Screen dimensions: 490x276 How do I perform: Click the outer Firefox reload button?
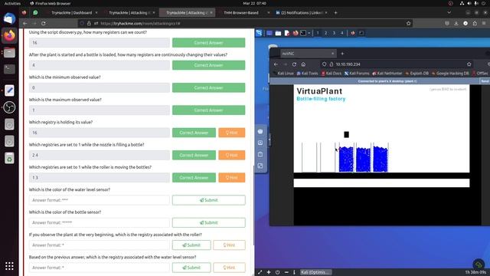(44, 24)
